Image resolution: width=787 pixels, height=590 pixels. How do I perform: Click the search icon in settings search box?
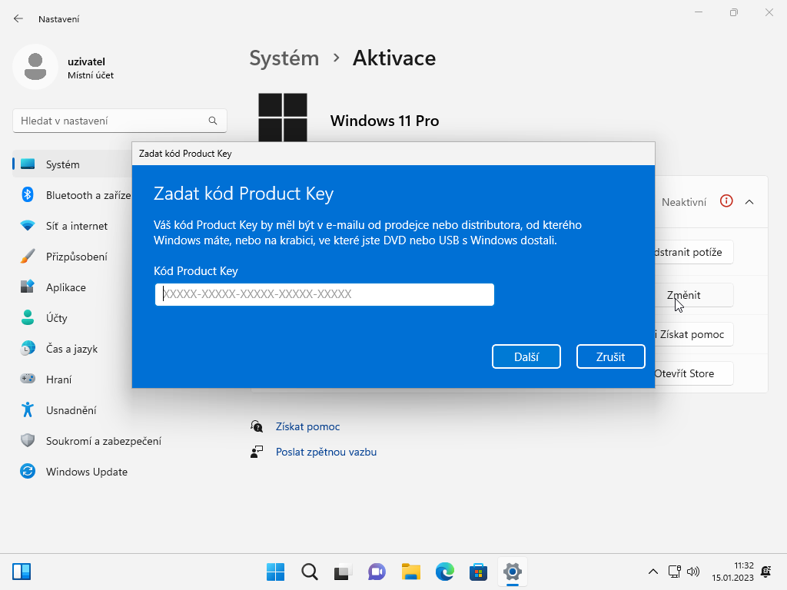(213, 121)
